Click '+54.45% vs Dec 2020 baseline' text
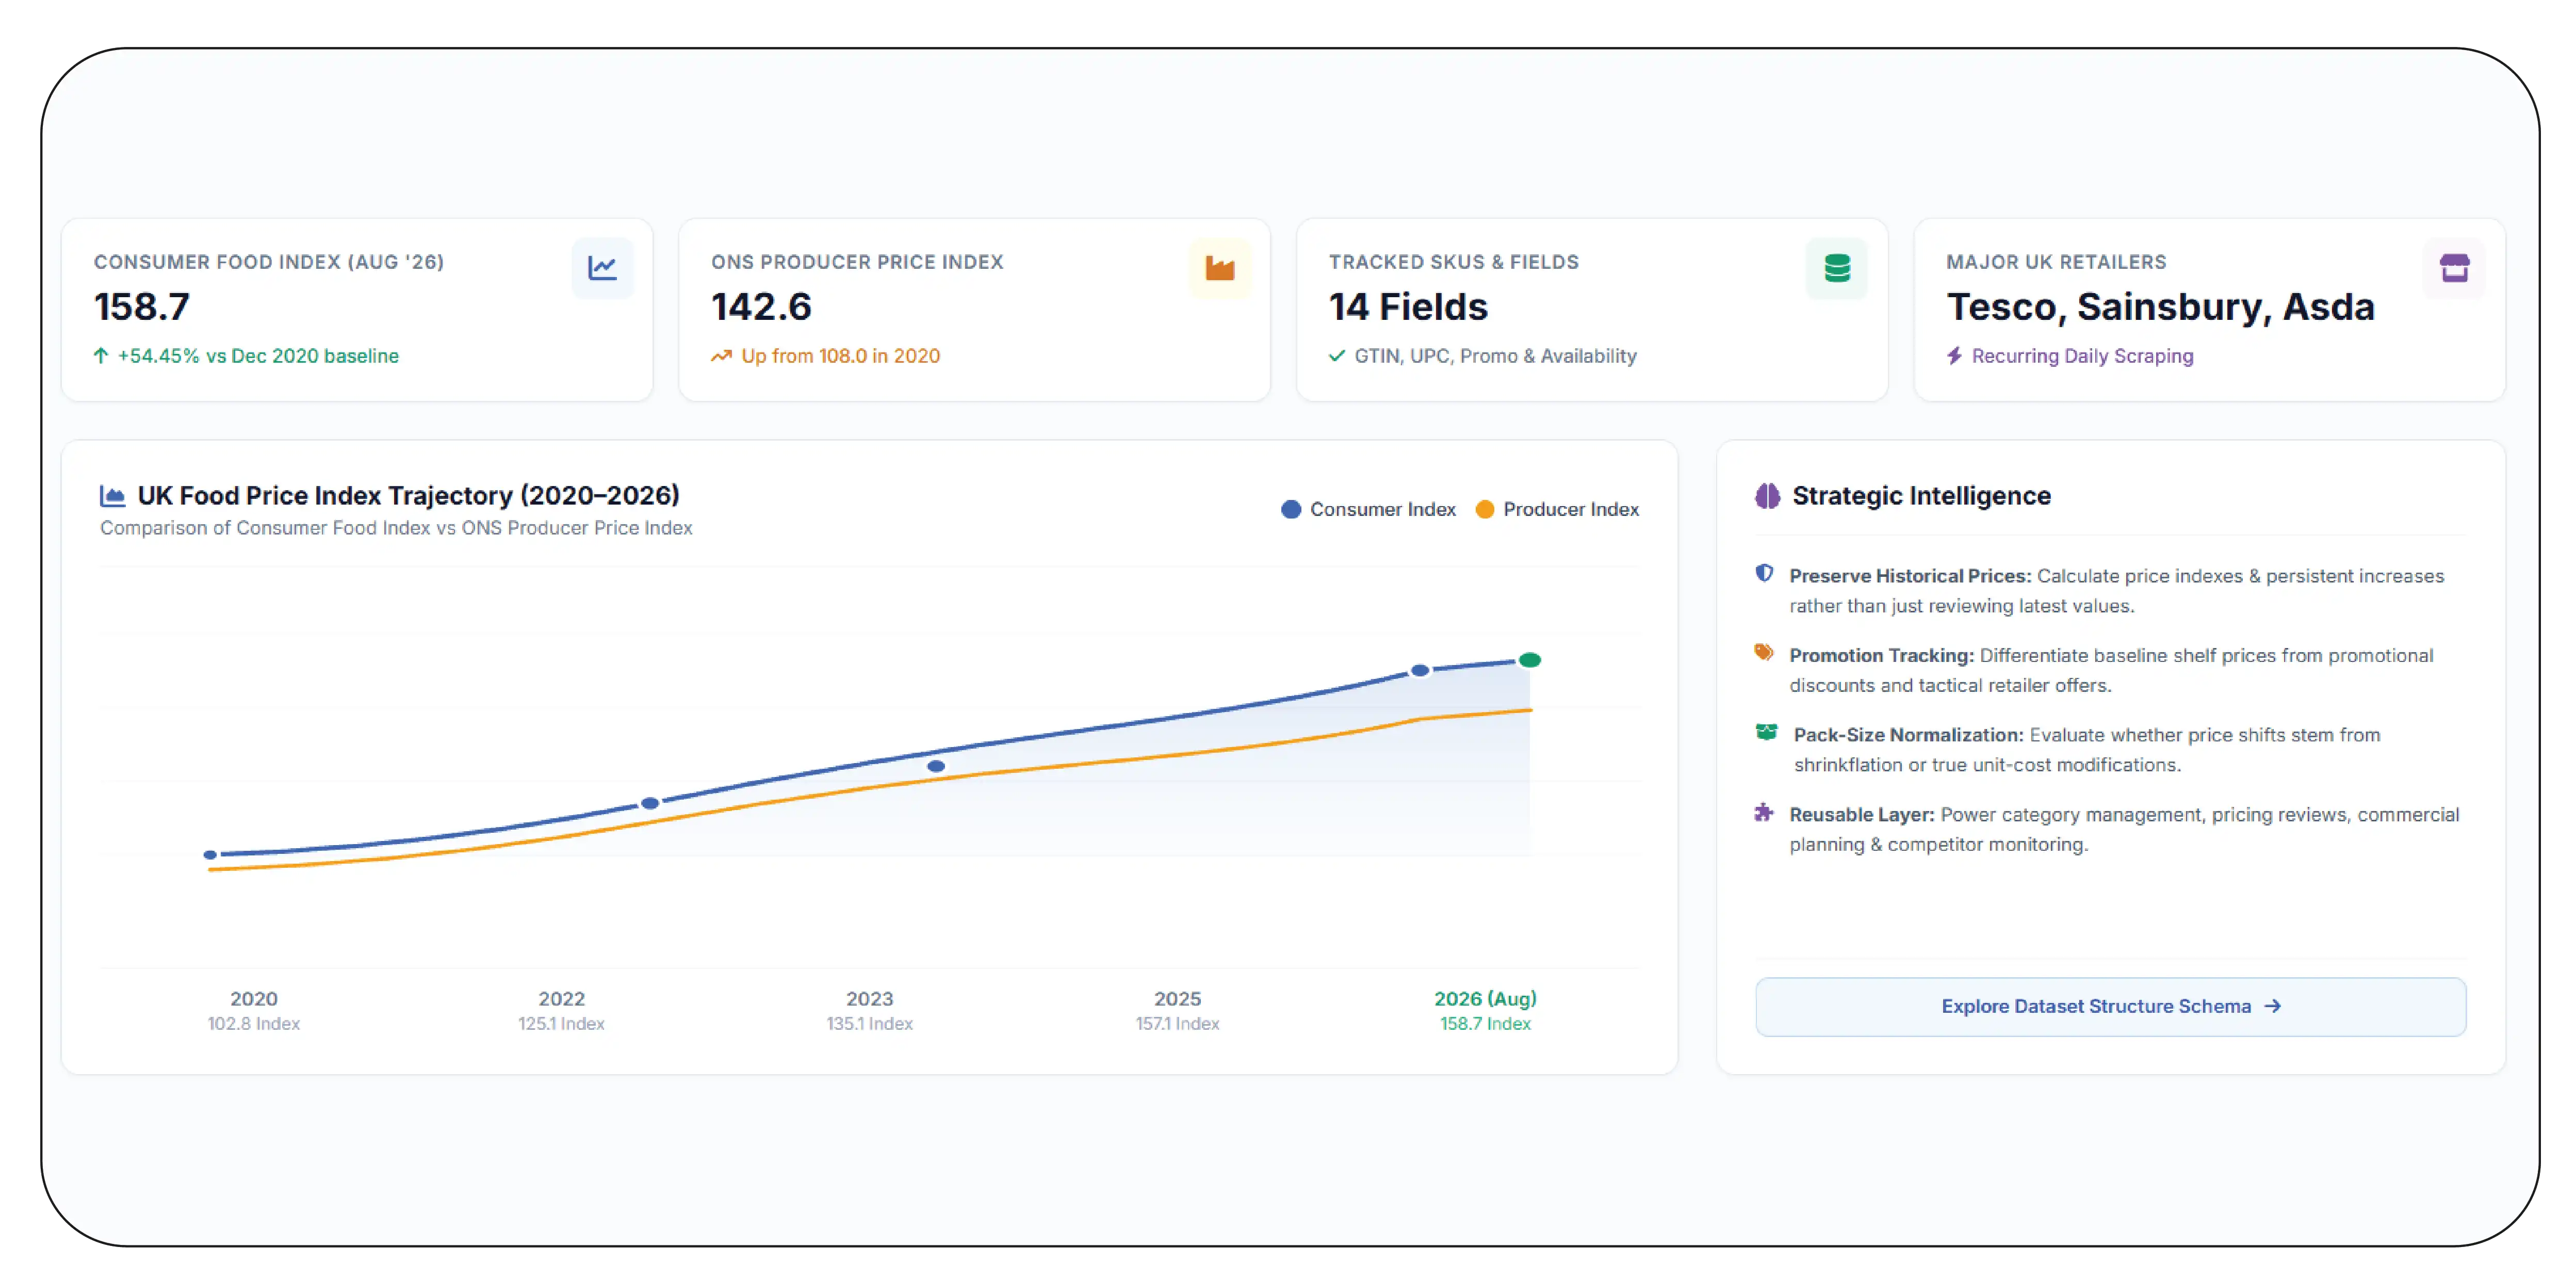Viewport: 2576px width, 1279px height. point(258,356)
